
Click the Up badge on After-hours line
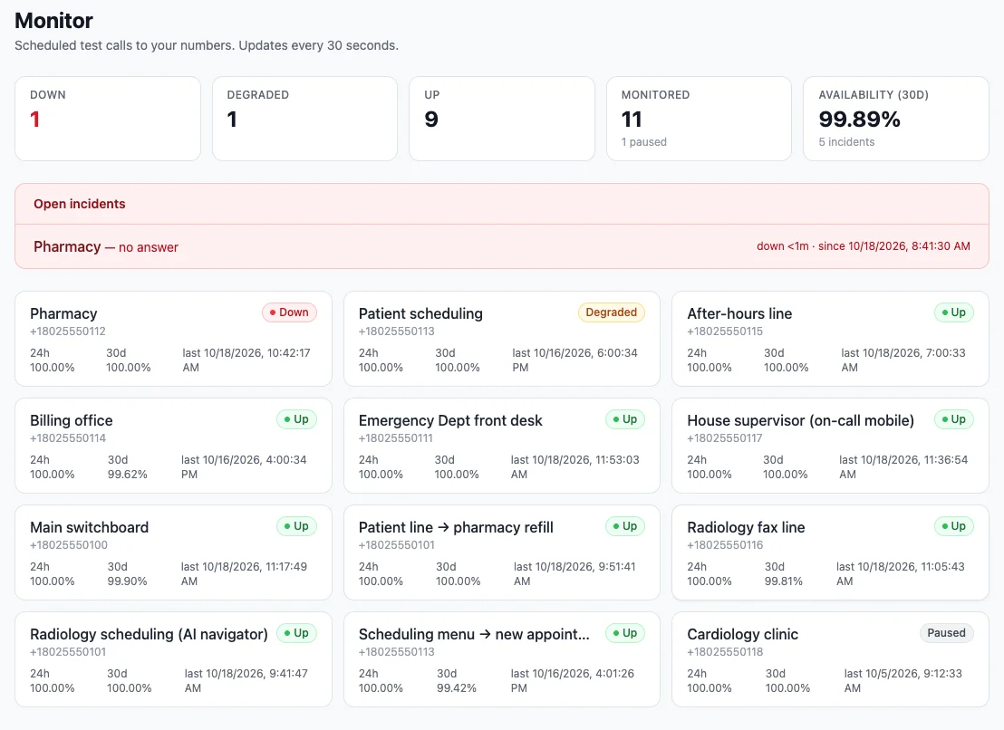point(953,312)
